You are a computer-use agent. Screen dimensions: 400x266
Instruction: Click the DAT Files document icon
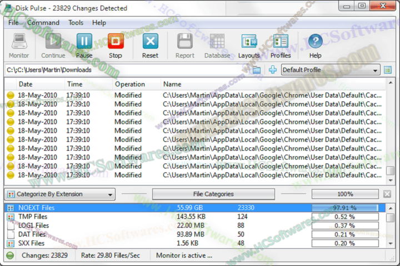(x=11, y=234)
